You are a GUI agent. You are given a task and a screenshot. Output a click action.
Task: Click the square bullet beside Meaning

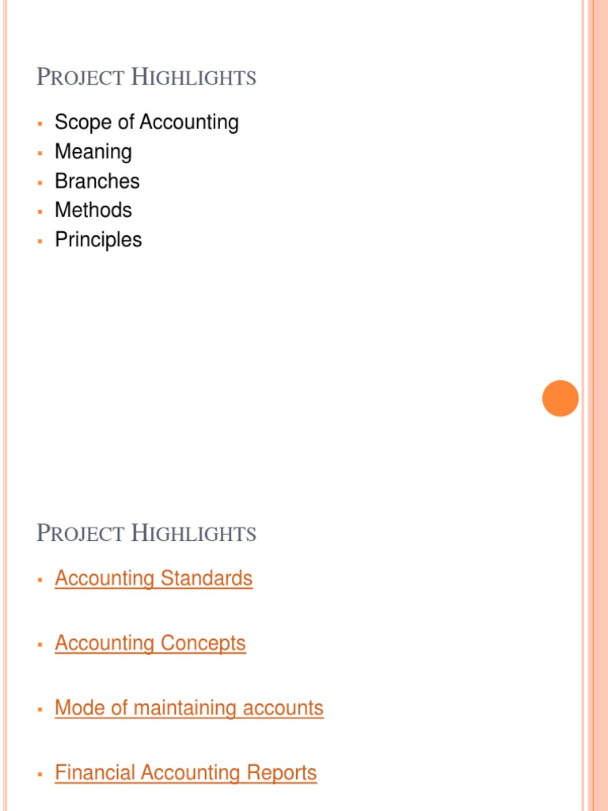[x=40, y=153]
